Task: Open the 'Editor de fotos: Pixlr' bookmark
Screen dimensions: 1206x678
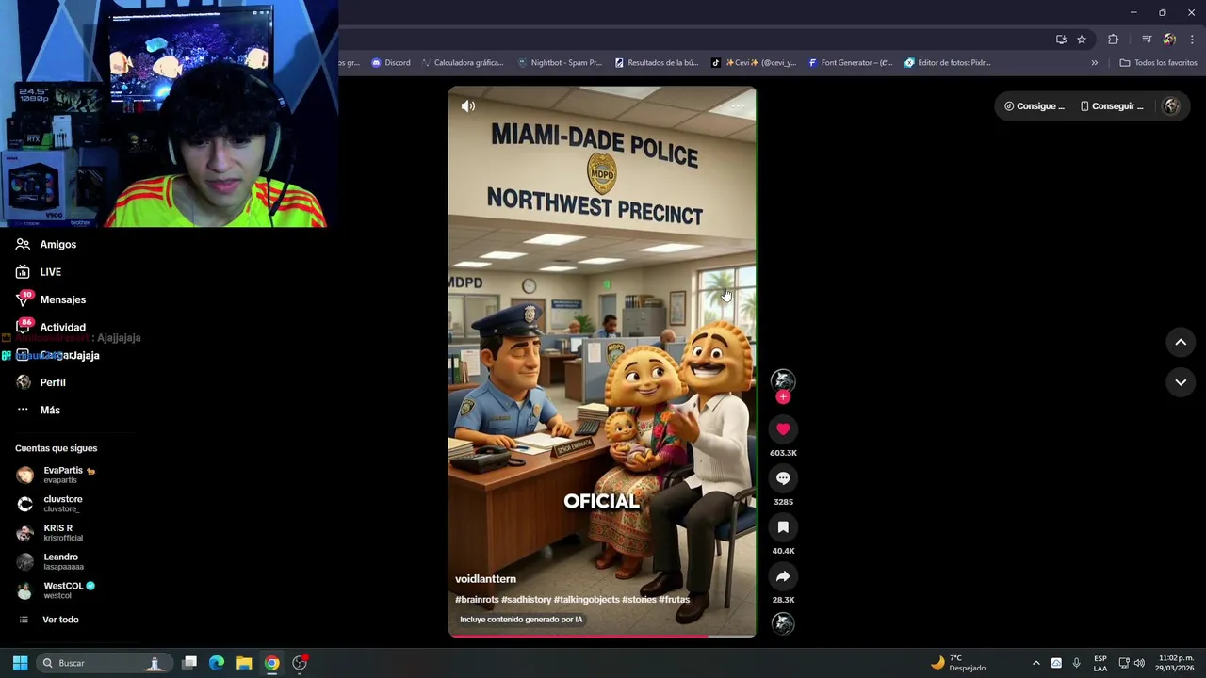Action: point(948,63)
